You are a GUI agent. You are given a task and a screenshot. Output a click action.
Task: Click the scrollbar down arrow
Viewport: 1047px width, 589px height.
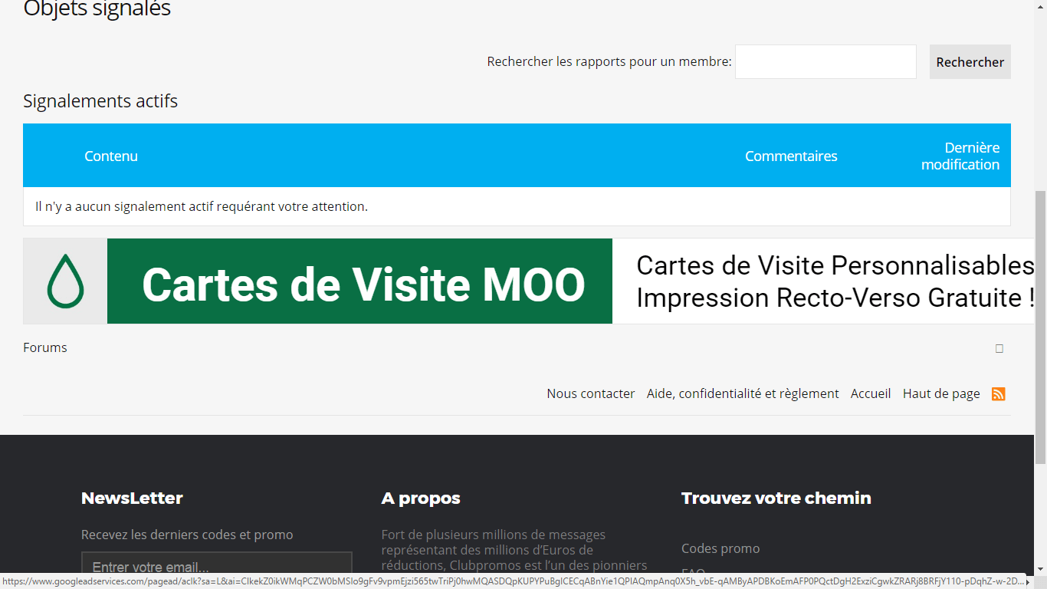[1040, 568]
